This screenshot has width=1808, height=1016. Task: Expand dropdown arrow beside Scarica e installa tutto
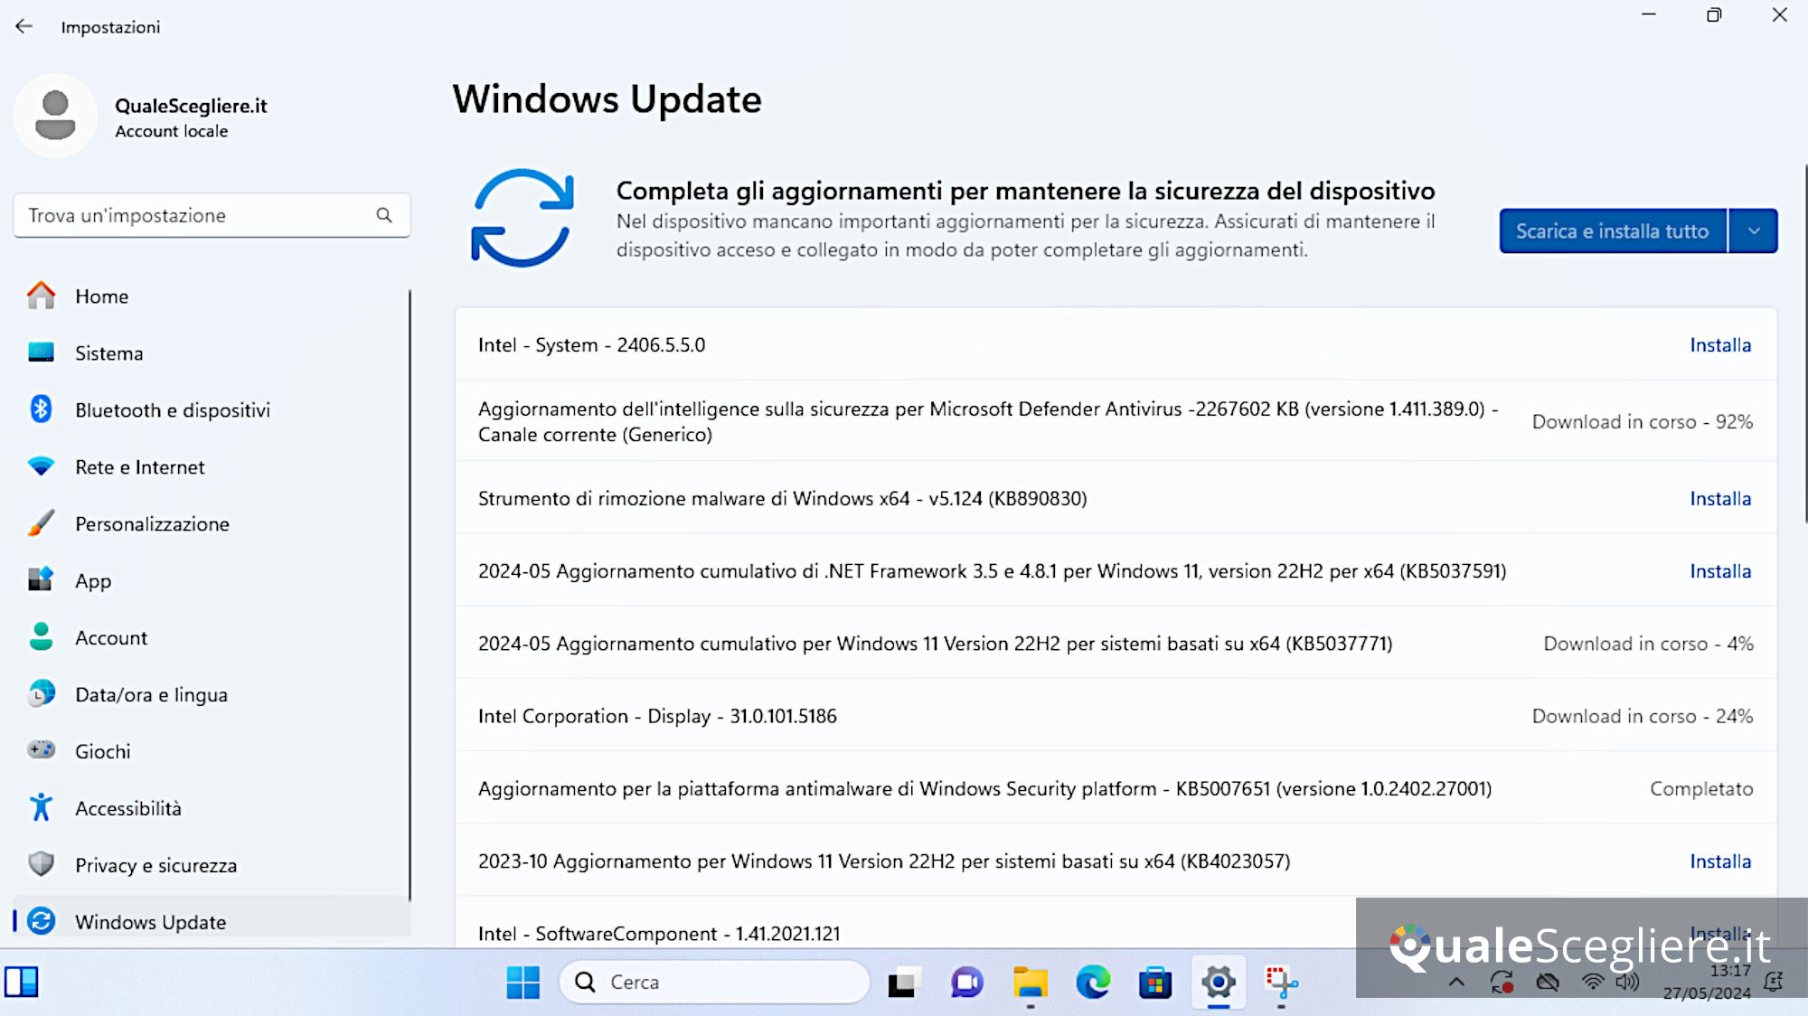pos(1754,231)
